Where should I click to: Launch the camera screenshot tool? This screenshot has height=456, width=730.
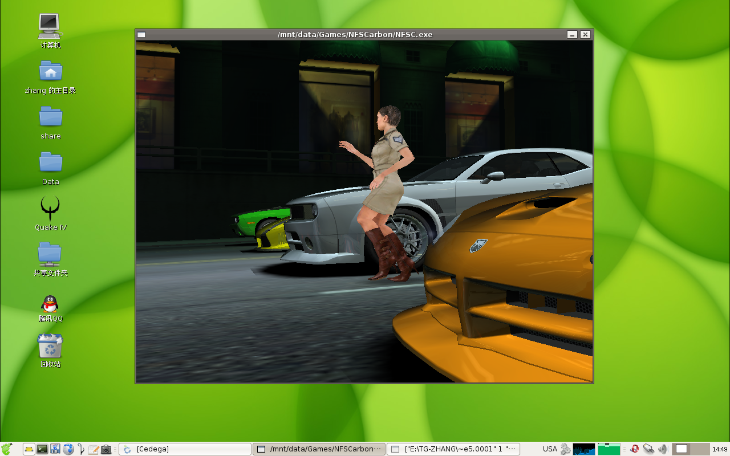pyautogui.click(x=106, y=449)
